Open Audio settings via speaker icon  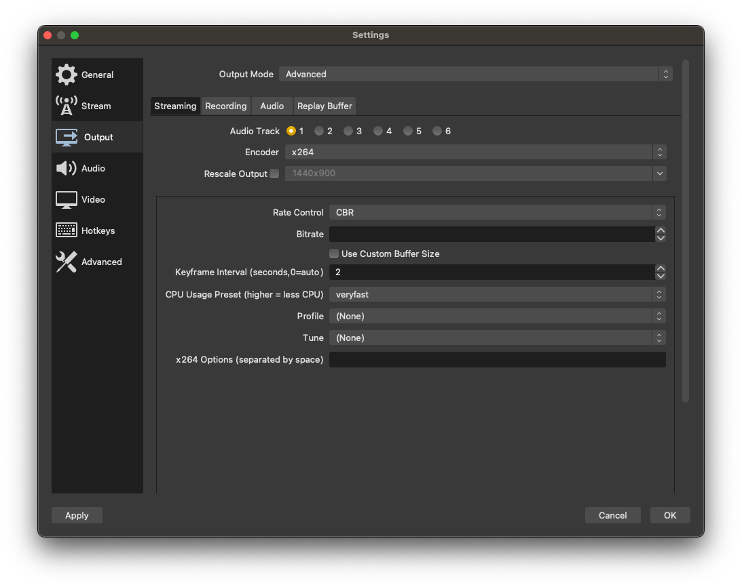pos(67,168)
